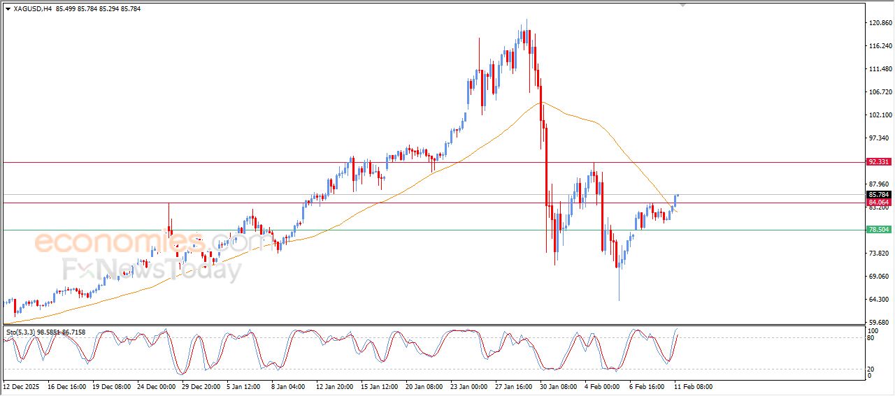Click the green 78.504 price label

point(878,230)
